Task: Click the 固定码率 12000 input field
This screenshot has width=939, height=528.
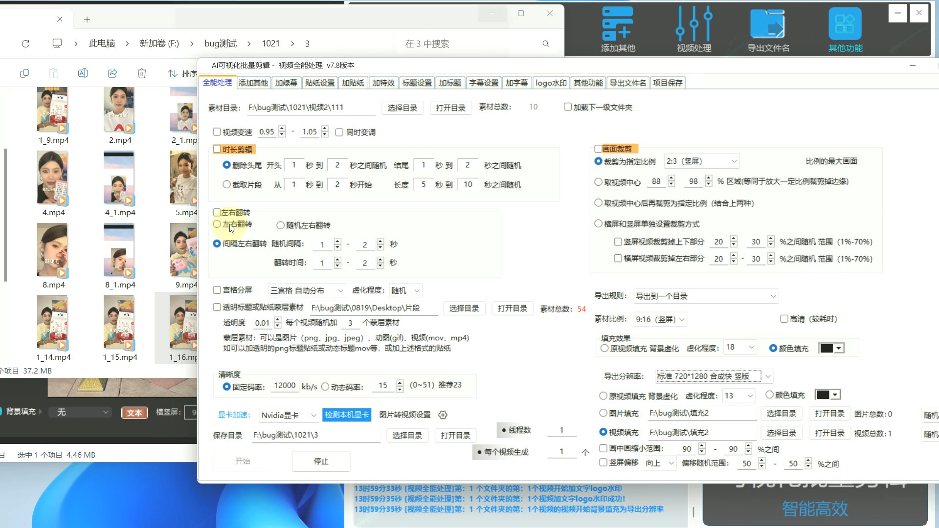Action: [285, 386]
